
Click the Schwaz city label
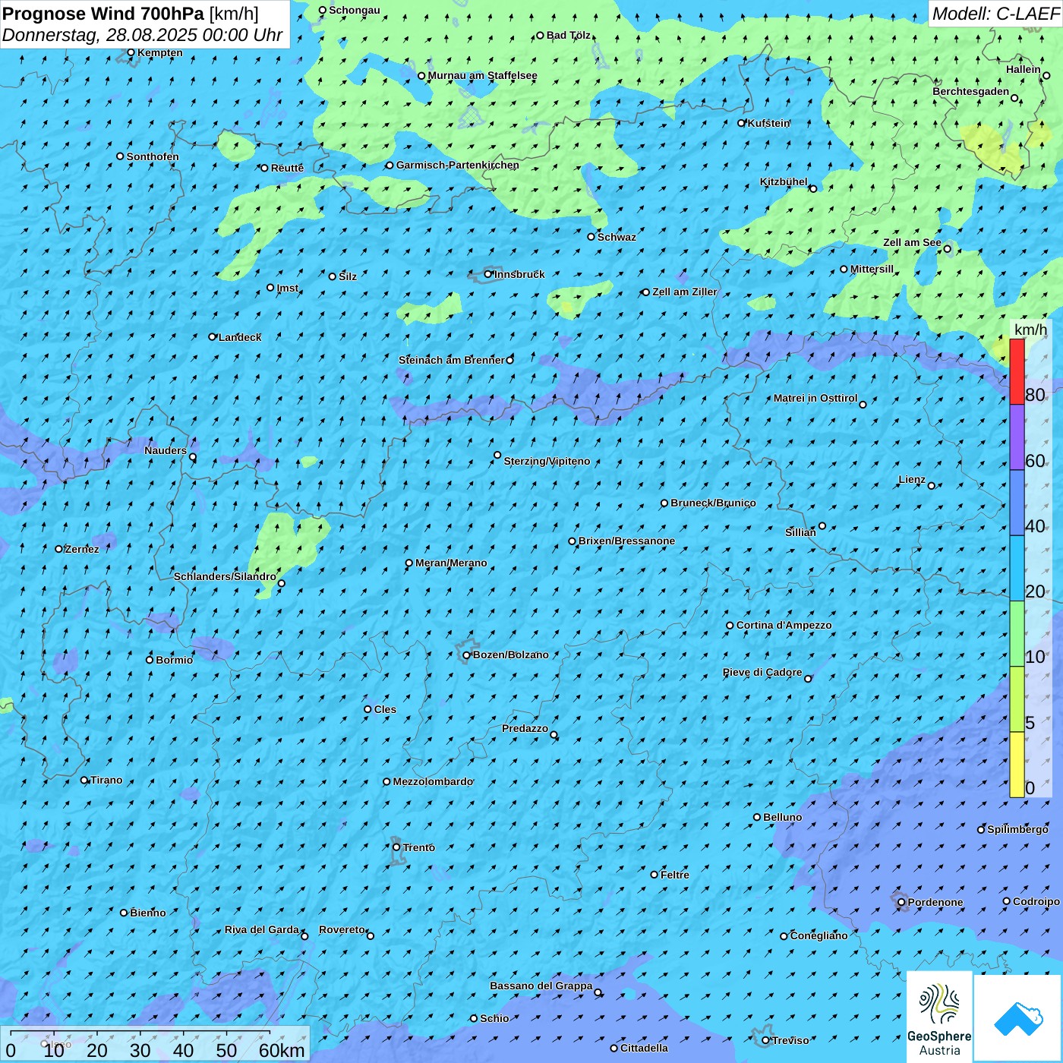click(x=617, y=237)
